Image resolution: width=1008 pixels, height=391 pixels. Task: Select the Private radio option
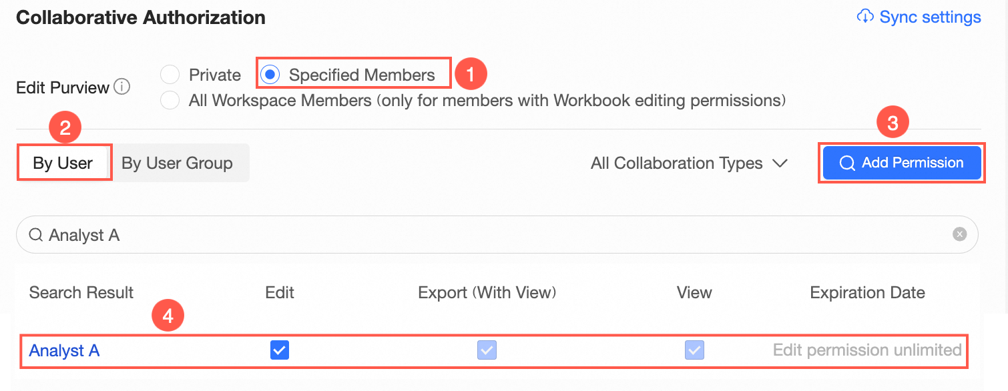click(x=170, y=75)
